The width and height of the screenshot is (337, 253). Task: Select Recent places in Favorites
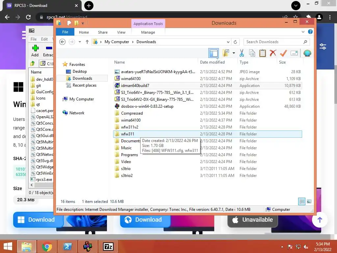[x=85, y=85]
